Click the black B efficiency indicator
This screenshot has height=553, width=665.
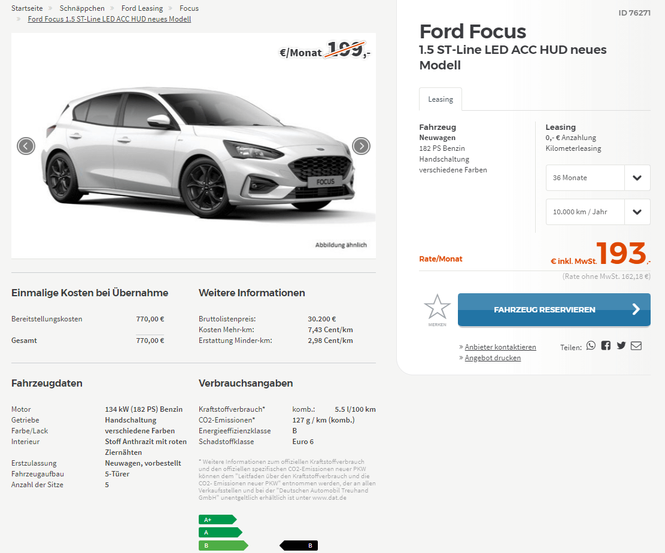point(299,545)
